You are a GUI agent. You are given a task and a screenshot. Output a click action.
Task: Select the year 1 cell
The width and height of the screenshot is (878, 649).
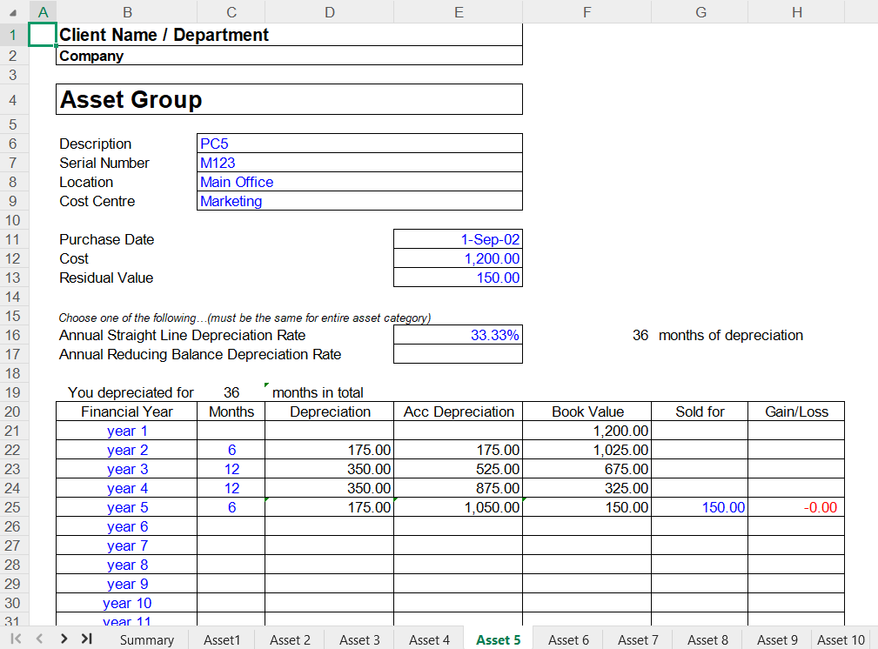point(127,431)
